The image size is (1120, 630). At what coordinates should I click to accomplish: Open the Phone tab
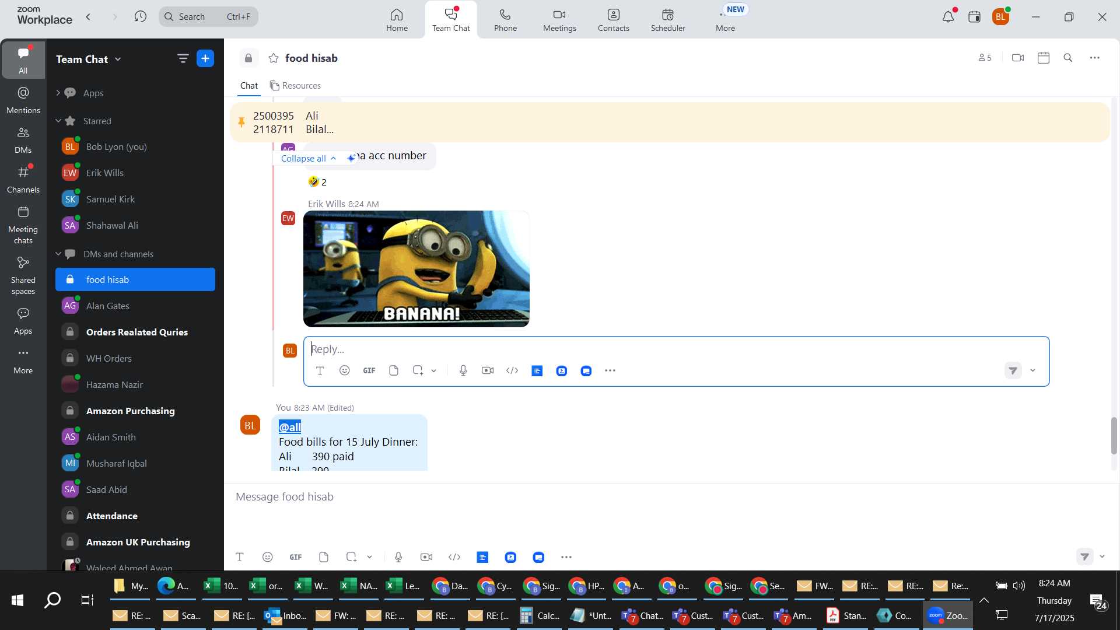click(x=505, y=20)
